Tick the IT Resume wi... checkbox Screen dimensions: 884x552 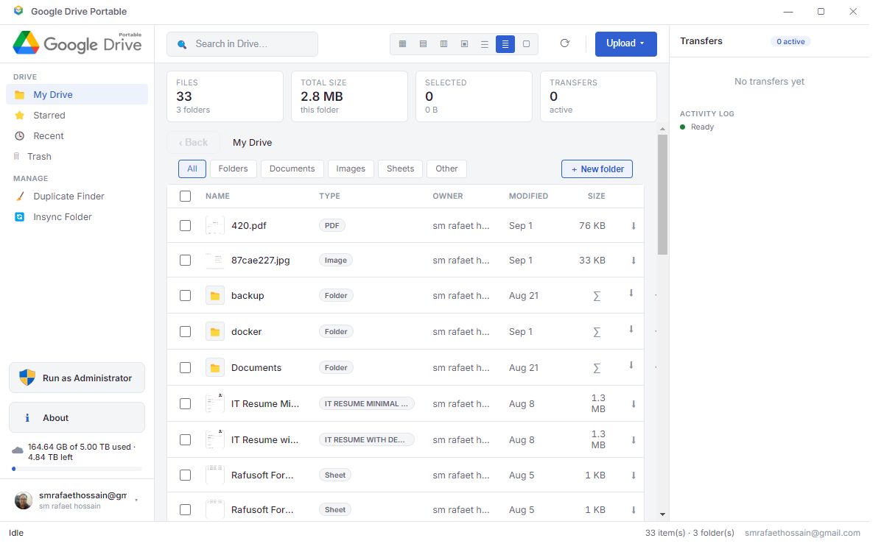point(186,440)
